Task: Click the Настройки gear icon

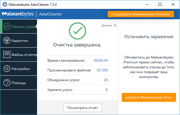Action: pos(7,69)
